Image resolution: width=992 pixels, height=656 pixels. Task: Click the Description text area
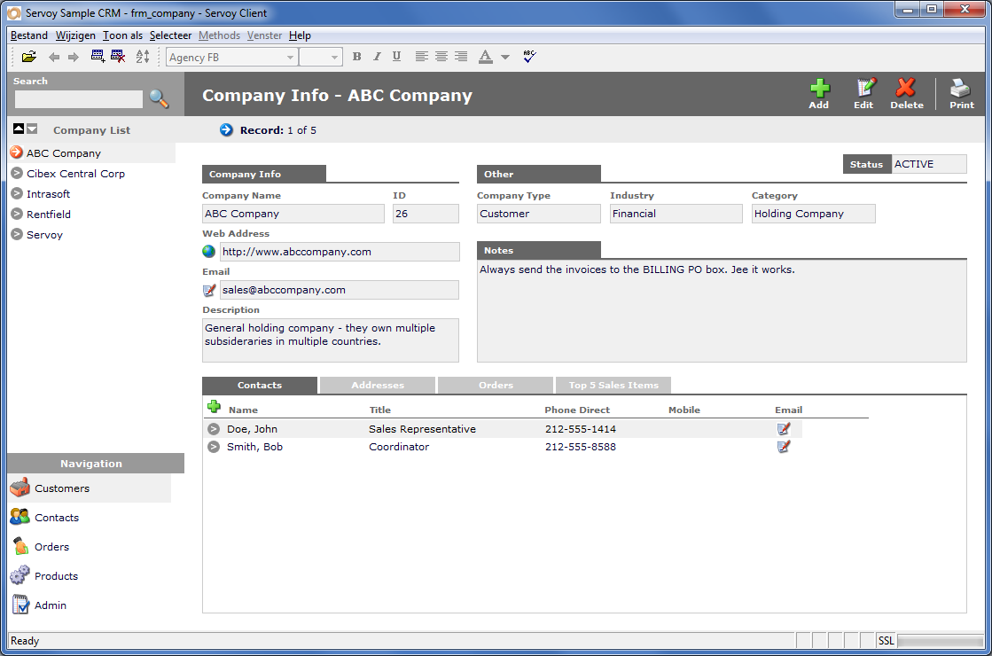pos(331,340)
